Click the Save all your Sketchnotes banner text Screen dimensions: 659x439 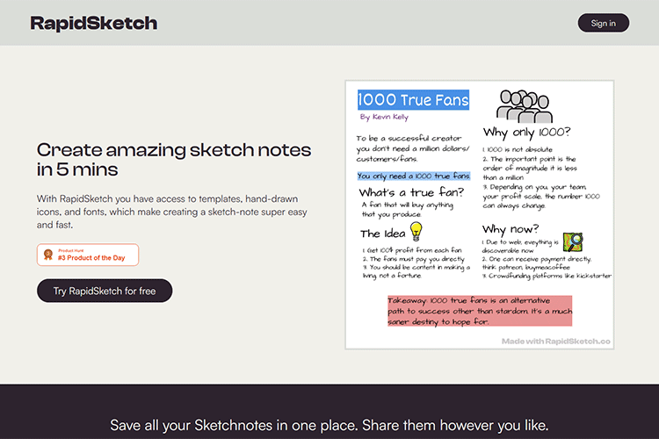point(329,426)
